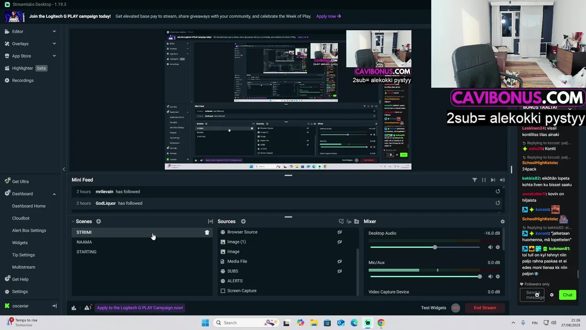Select the ALERTS source
Viewport: 586px width, 330px height.
tap(235, 281)
